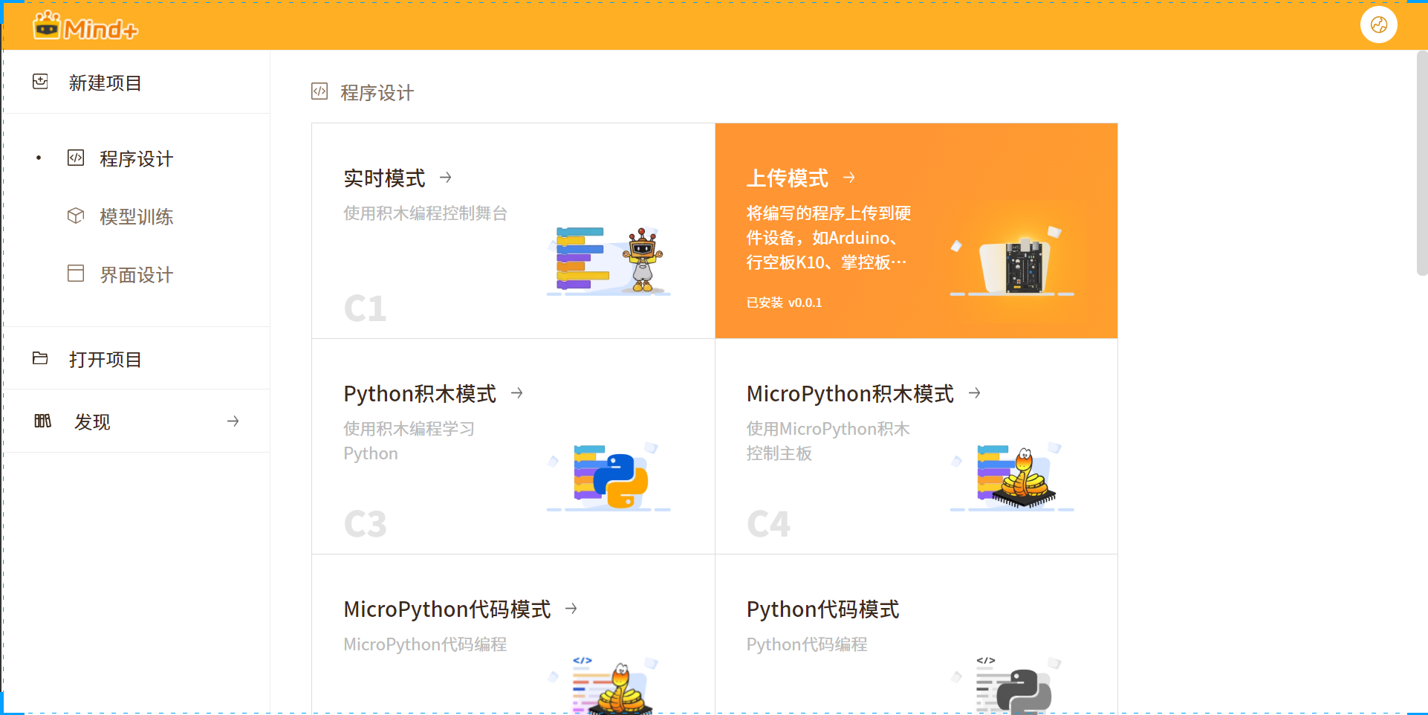Click the arrow next to 实时模式
The height and width of the screenshot is (715, 1428).
pos(446,178)
